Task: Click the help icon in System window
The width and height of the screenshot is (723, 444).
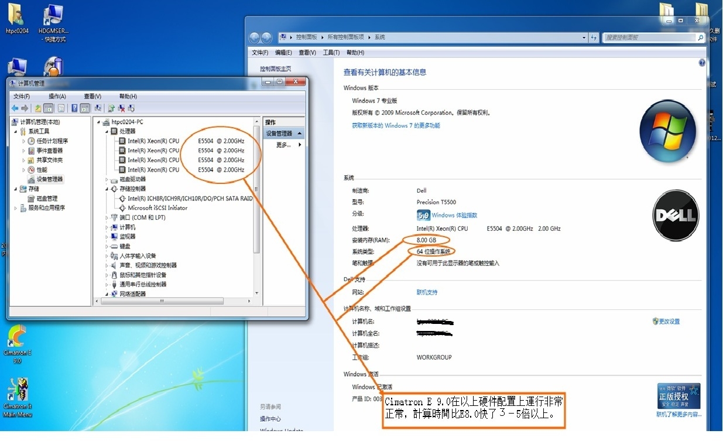Action: [702, 63]
